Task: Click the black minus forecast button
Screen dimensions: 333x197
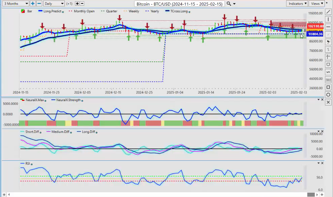Action: (82, 4)
